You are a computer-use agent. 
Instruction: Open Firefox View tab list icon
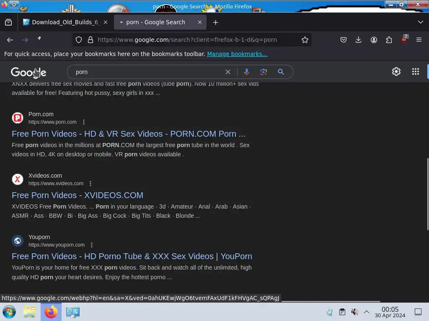pyautogui.click(x=8, y=22)
